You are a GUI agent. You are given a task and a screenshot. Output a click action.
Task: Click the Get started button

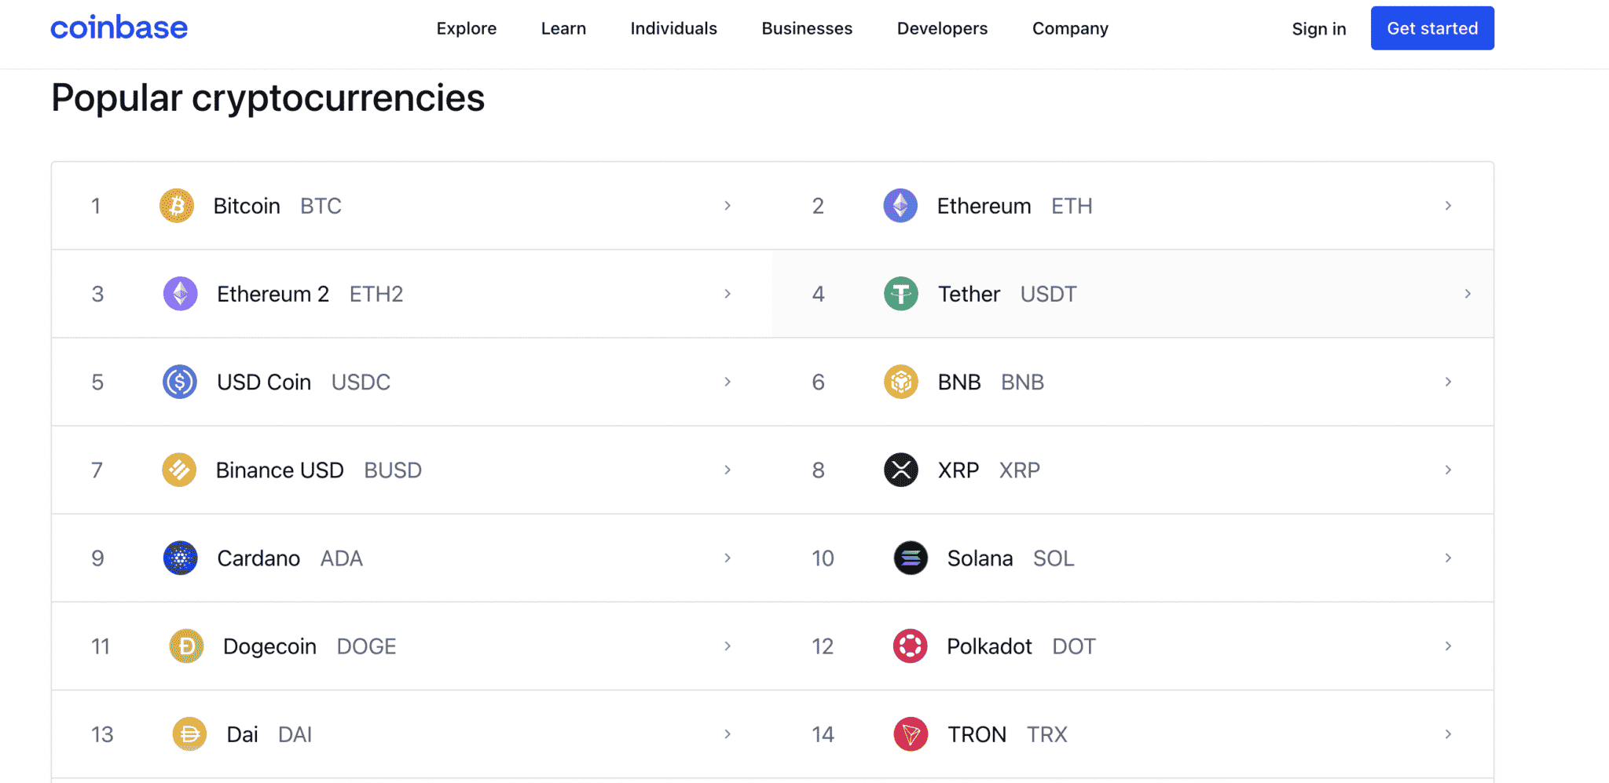pos(1432,28)
